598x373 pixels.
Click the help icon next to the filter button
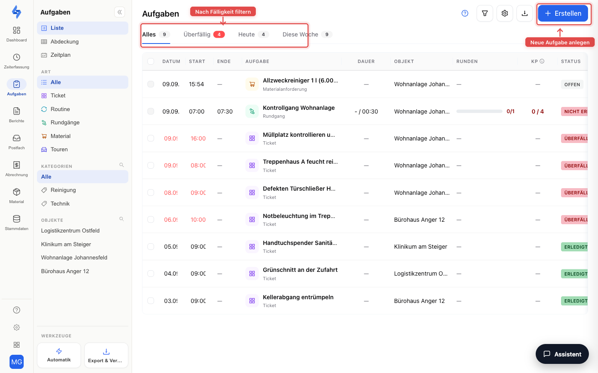pyautogui.click(x=465, y=13)
